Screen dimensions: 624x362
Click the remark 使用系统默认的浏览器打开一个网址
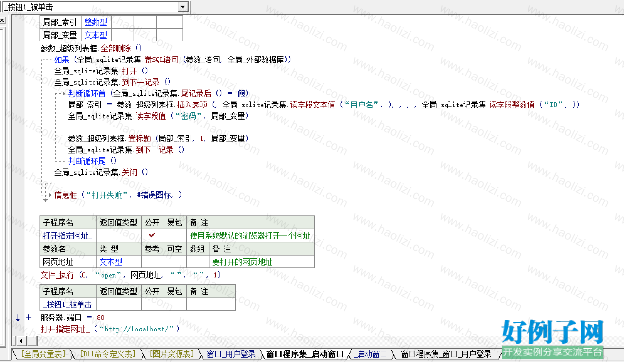(250, 235)
